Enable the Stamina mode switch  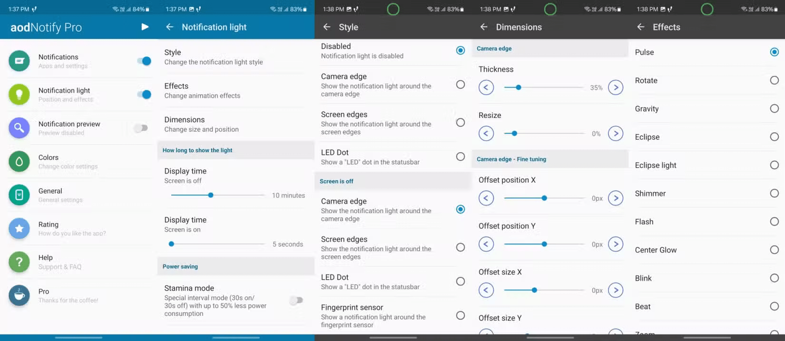296,300
